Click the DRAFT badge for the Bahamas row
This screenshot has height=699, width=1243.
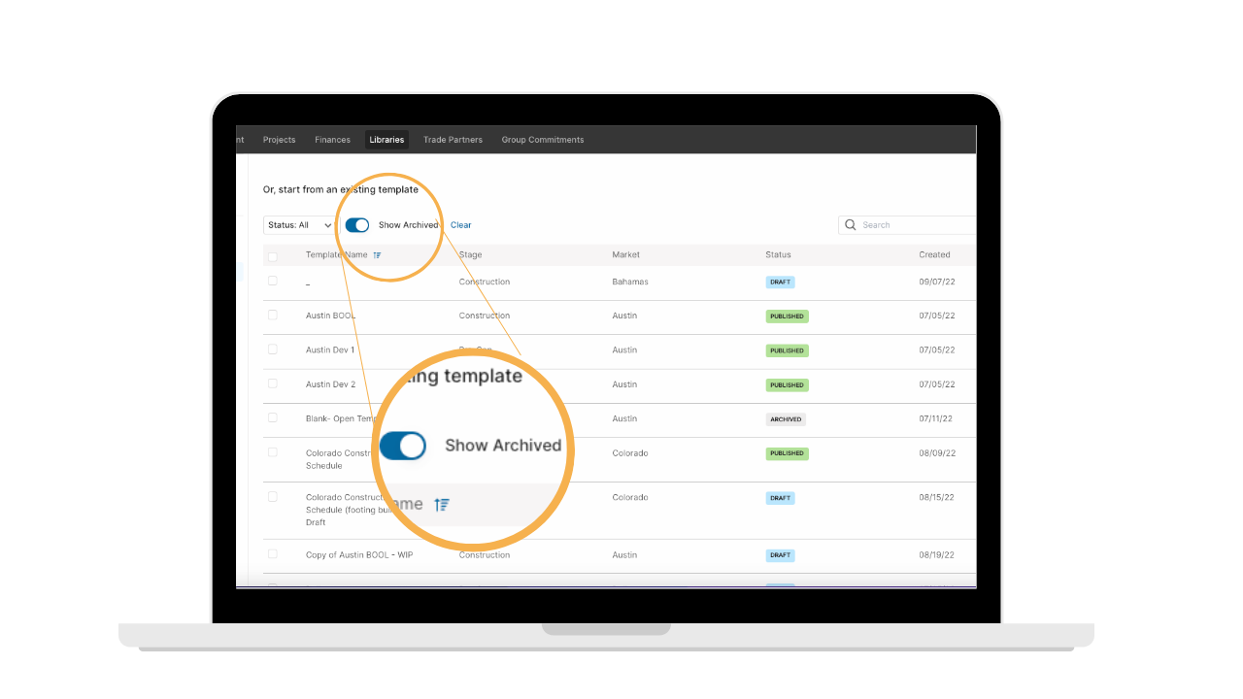[x=780, y=282]
